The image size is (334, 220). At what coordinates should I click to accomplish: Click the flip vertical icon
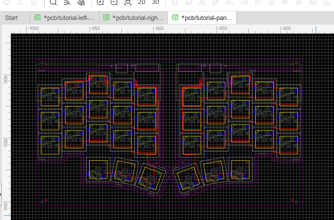pos(216,2)
